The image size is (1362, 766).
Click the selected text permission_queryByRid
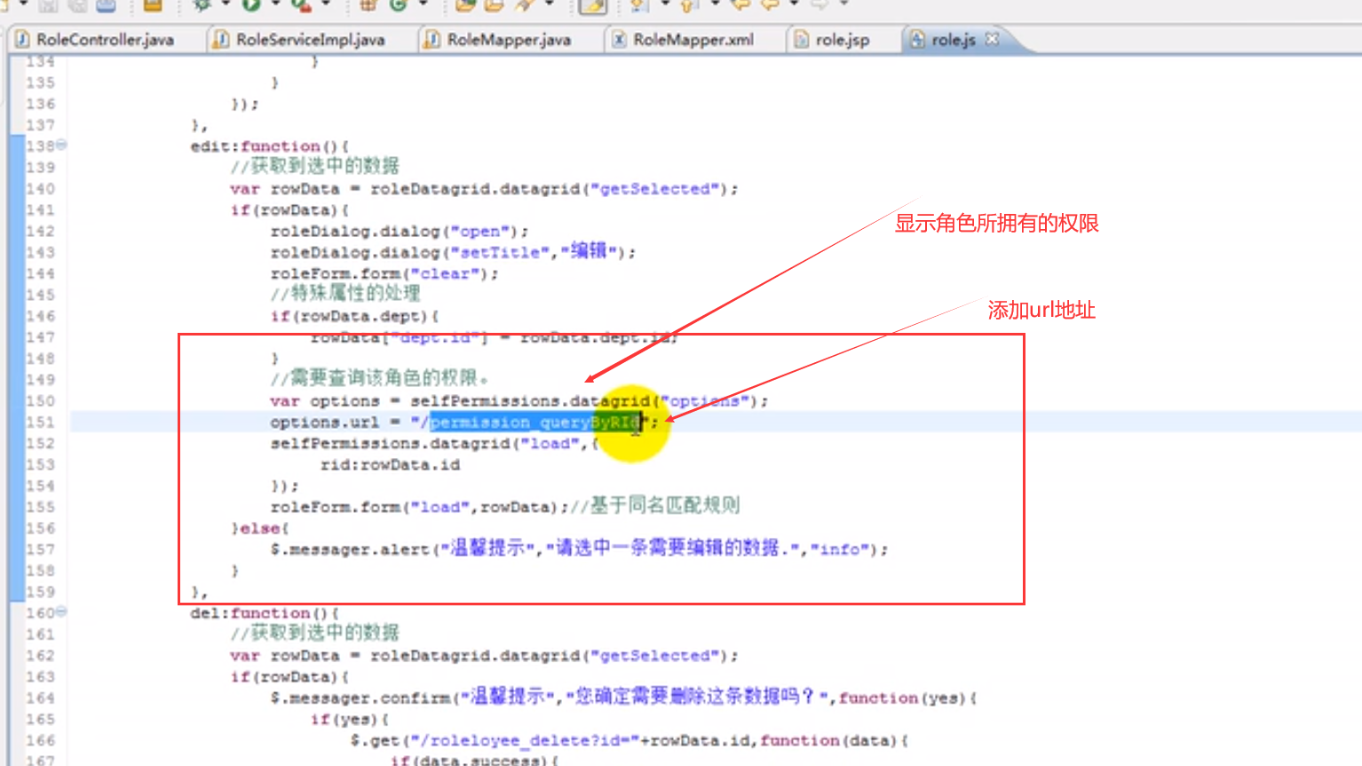pos(535,422)
